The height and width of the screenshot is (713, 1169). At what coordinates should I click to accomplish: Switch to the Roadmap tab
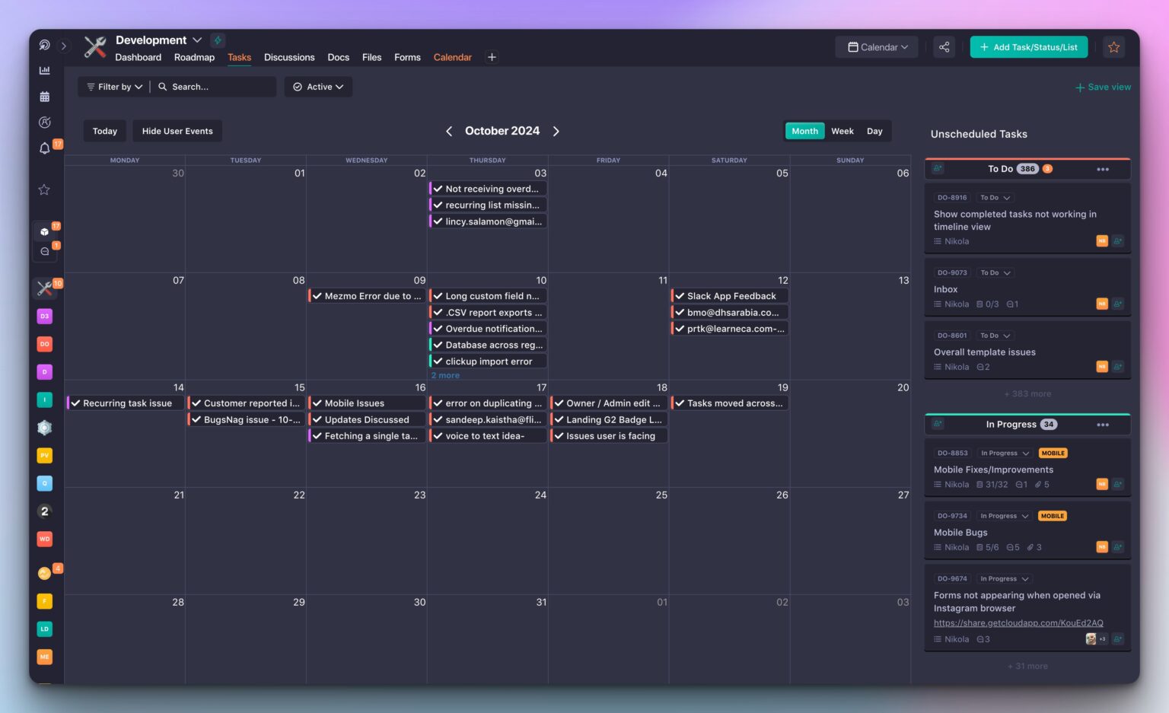point(194,57)
